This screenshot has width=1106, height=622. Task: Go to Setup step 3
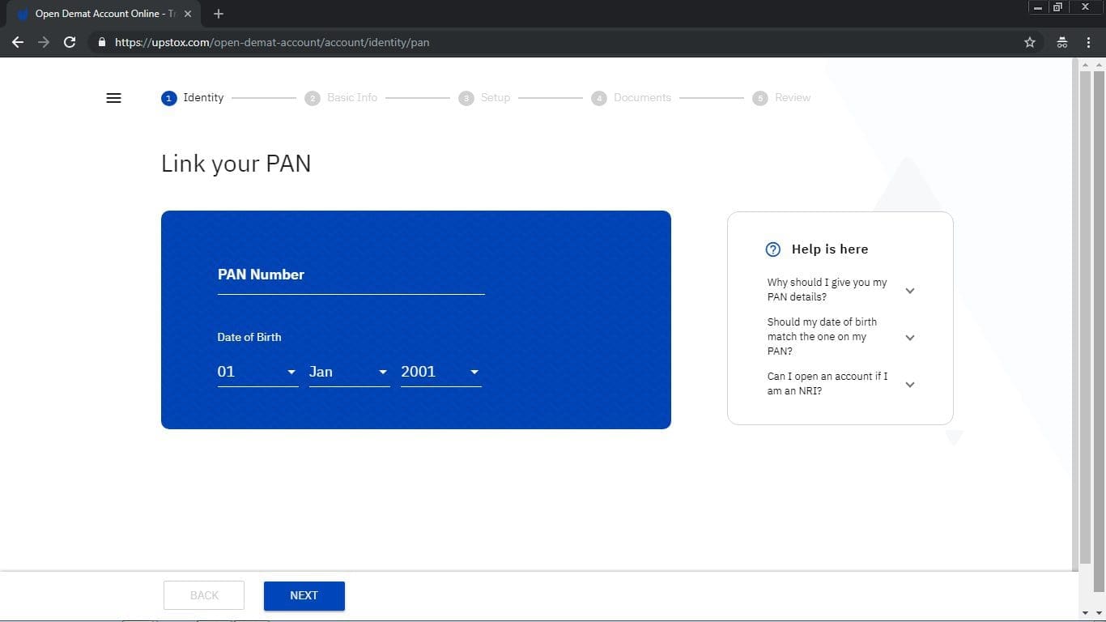[x=484, y=98]
